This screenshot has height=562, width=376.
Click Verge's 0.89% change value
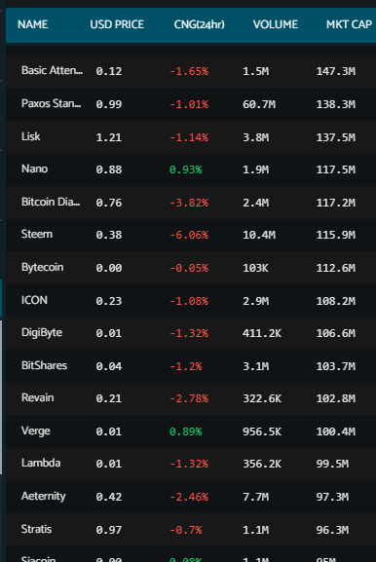185,431
